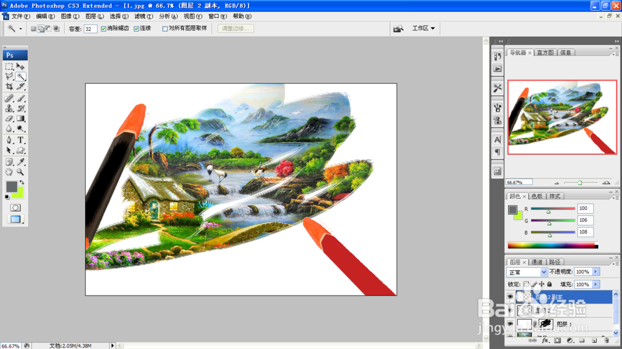This screenshot has width=622, height=349.
Task: Click Add to selection mode button
Action: click(41, 29)
